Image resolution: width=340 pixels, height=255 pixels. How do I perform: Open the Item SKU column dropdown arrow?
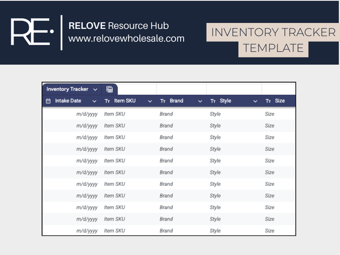[150, 101]
